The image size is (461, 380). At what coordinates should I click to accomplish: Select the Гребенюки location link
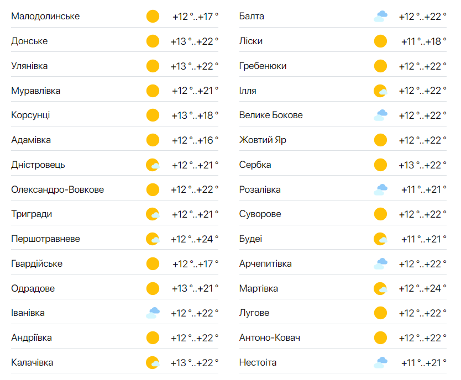pyautogui.click(x=263, y=66)
